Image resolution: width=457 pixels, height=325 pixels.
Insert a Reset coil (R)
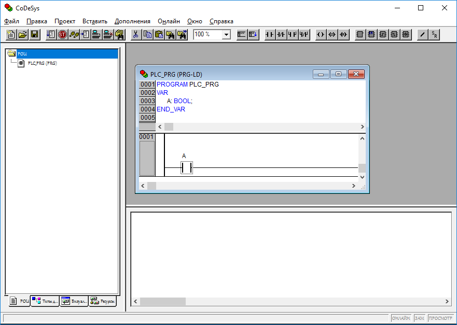343,35
